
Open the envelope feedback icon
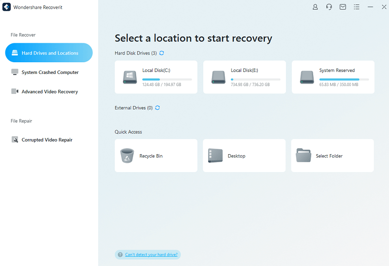coord(343,7)
